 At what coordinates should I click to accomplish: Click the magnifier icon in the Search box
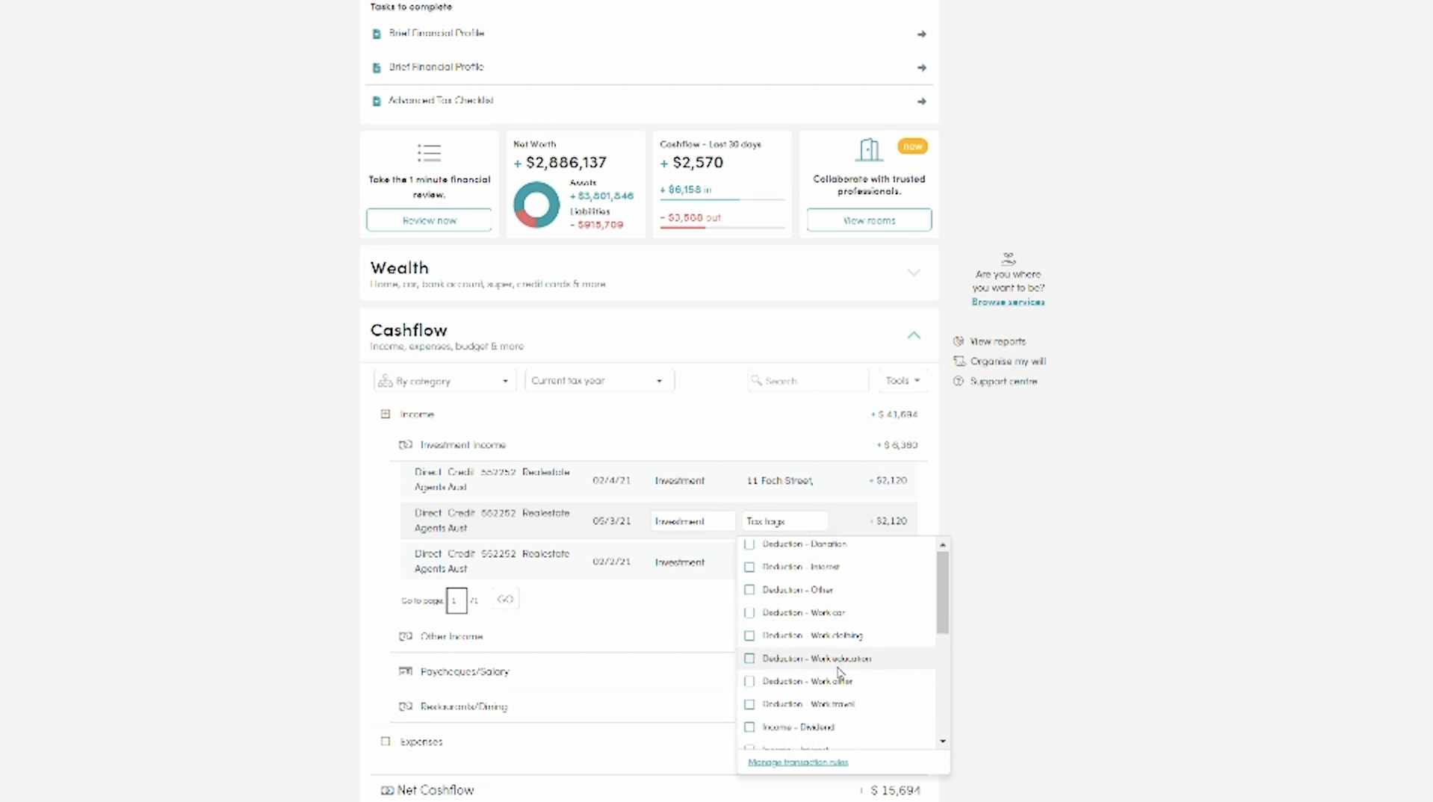tap(756, 381)
